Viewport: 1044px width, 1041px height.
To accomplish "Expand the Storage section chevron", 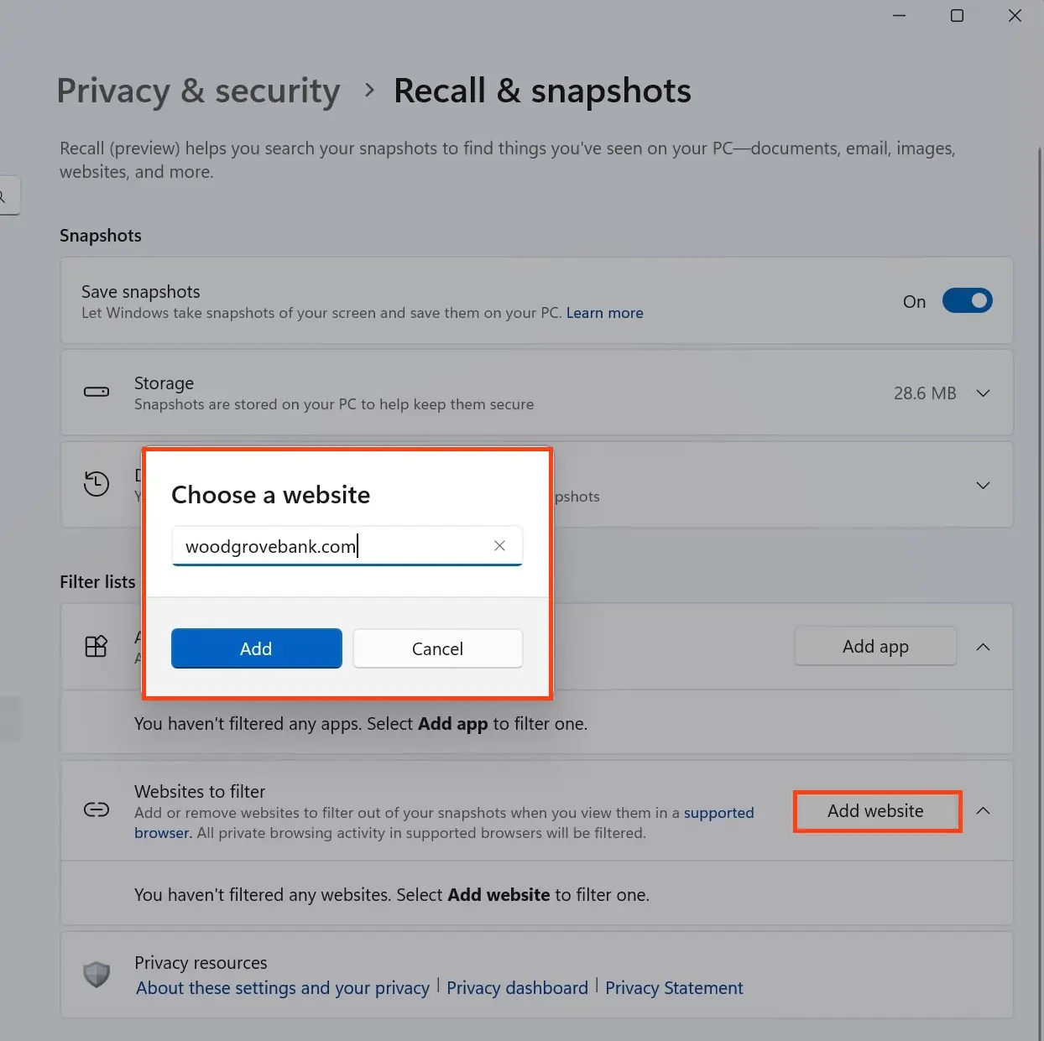I will tap(984, 393).
